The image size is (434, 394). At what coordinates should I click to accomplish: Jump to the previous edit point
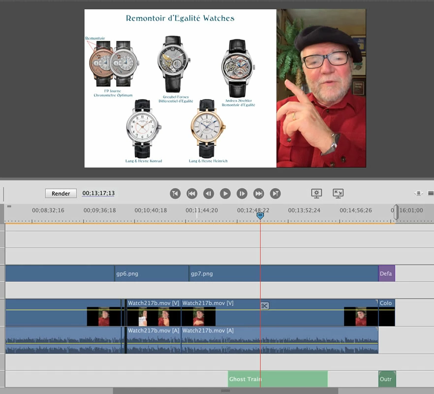pos(192,194)
